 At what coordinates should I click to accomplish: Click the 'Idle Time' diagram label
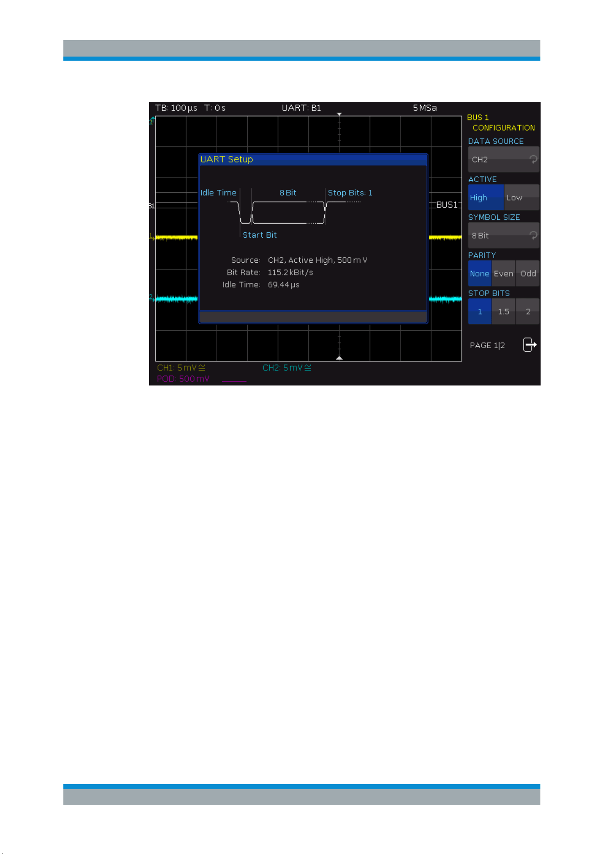pyautogui.click(x=219, y=193)
